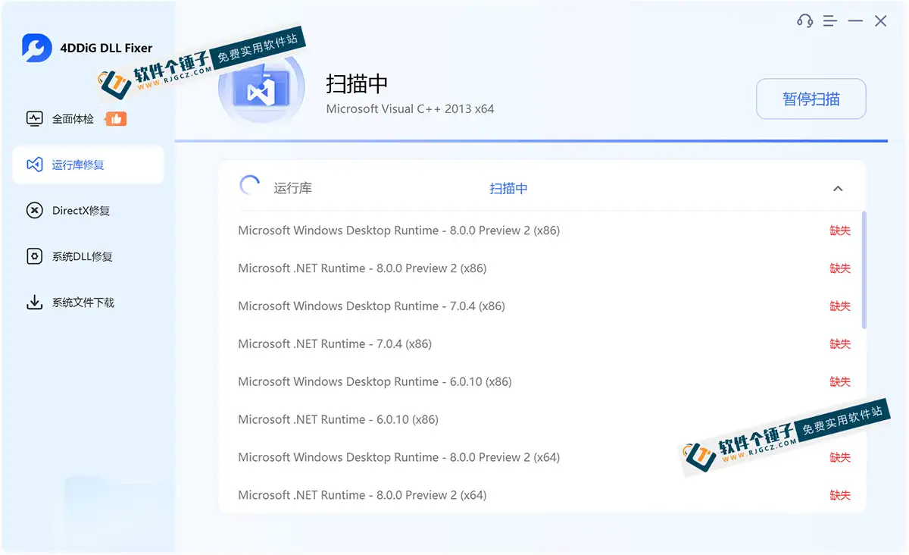Click 缺失 for .NET Runtime 8.0.0 (x64)
The image size is (909, 555).
840,495
